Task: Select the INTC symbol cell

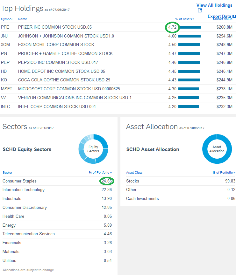Action: point(5,107)
